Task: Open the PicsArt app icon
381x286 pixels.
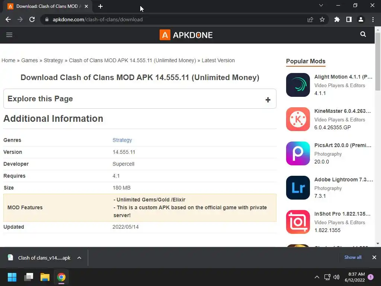Action: point(298,153)
